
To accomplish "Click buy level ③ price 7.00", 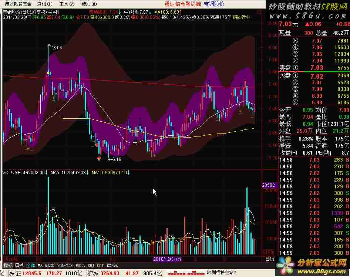I will pos(317,89).
